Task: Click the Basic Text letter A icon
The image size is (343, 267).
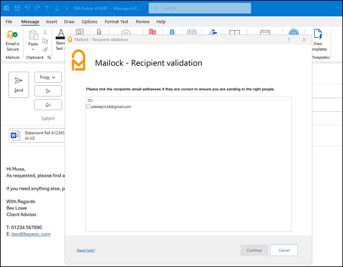Action: [61, 34]
